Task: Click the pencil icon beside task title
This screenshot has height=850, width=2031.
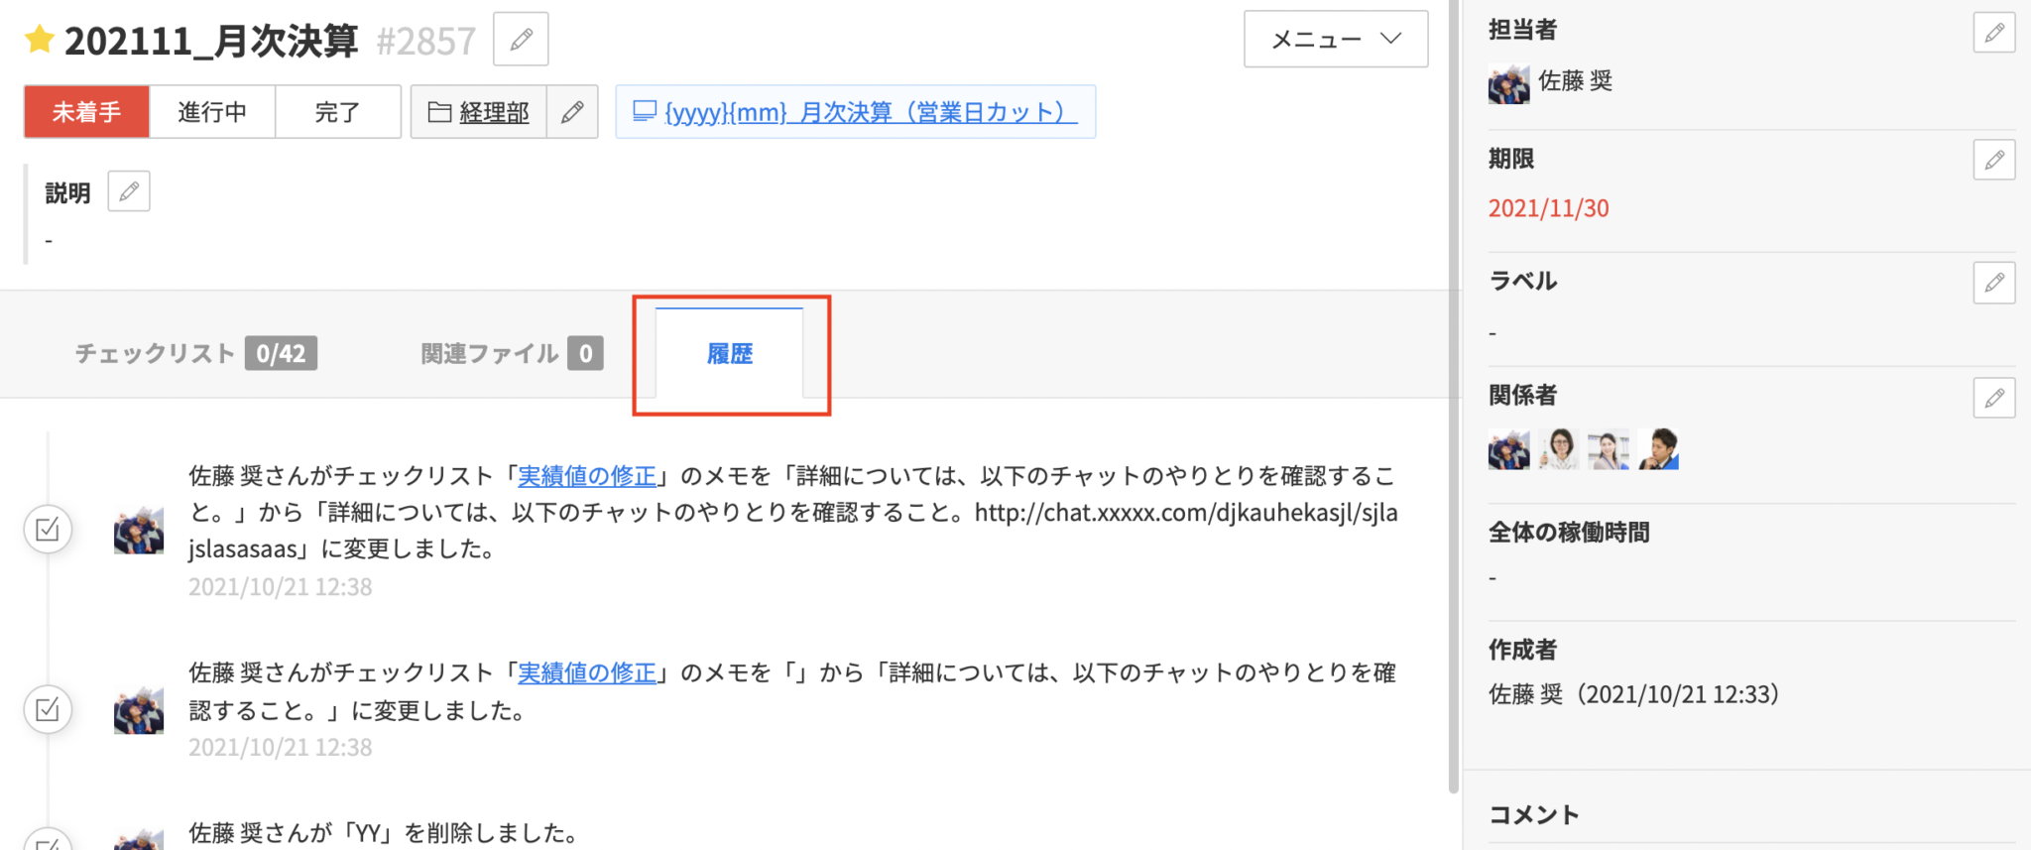Action: (x=521, y=40)
